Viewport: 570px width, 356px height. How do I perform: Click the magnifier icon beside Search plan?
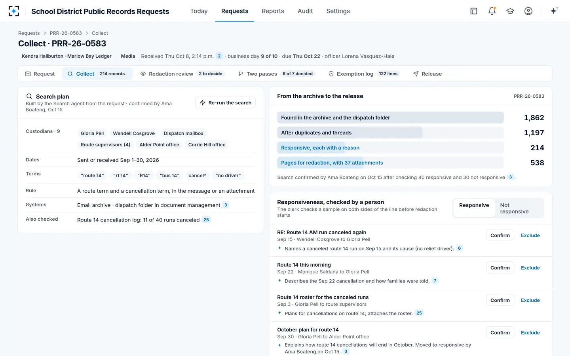(29, 96)
